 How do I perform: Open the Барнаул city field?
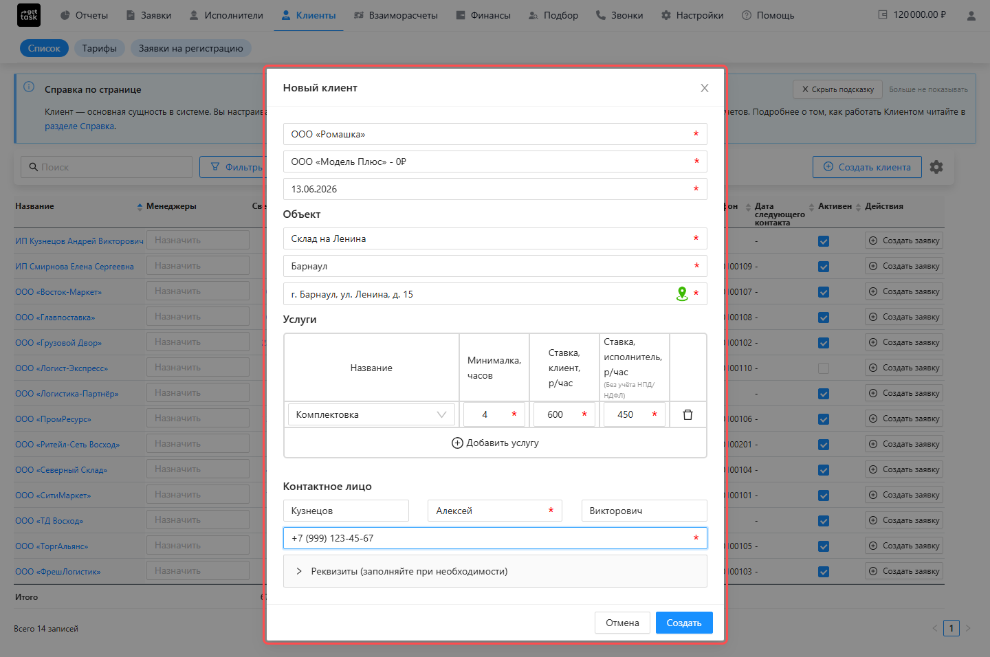[495, 266]
